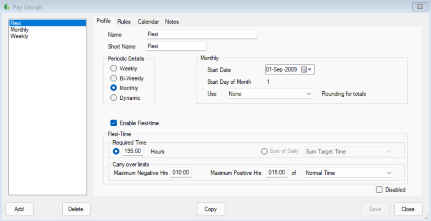
Task: Open the Normal Time dropdown
Action: (x=349, y=173)
